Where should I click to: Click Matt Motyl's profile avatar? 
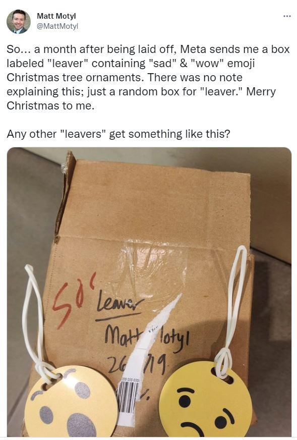[x=19, y=22]
